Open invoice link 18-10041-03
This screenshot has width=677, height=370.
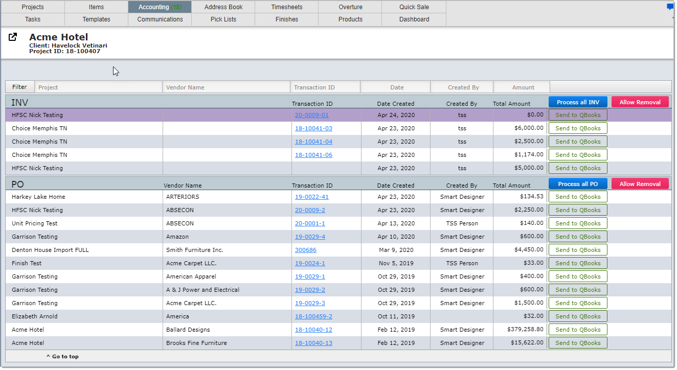click(x=313, y=128)
